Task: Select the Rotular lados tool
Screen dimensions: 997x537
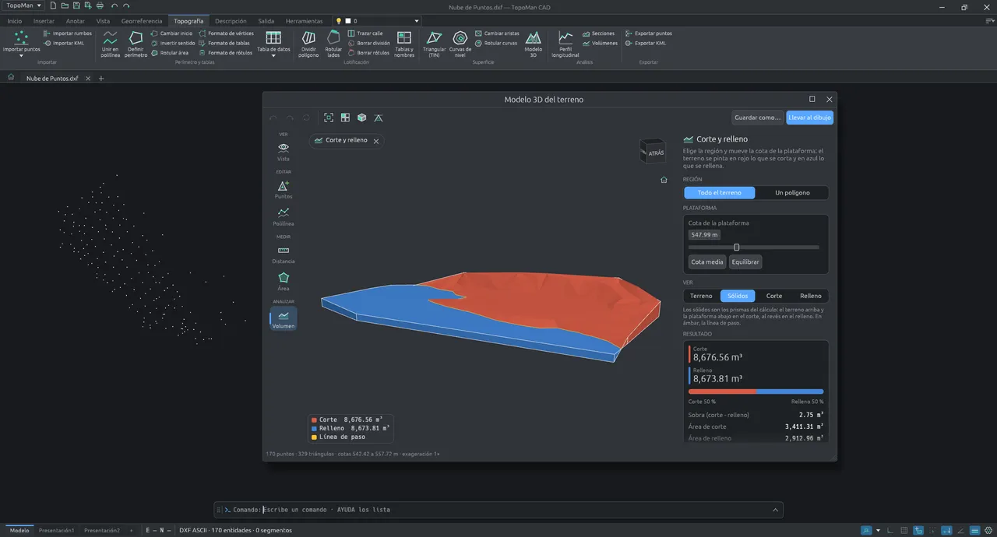Action: (x=333, y=44)
